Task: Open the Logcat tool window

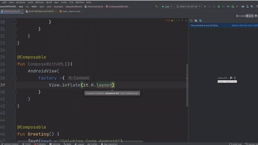Action: click(79, 144)
